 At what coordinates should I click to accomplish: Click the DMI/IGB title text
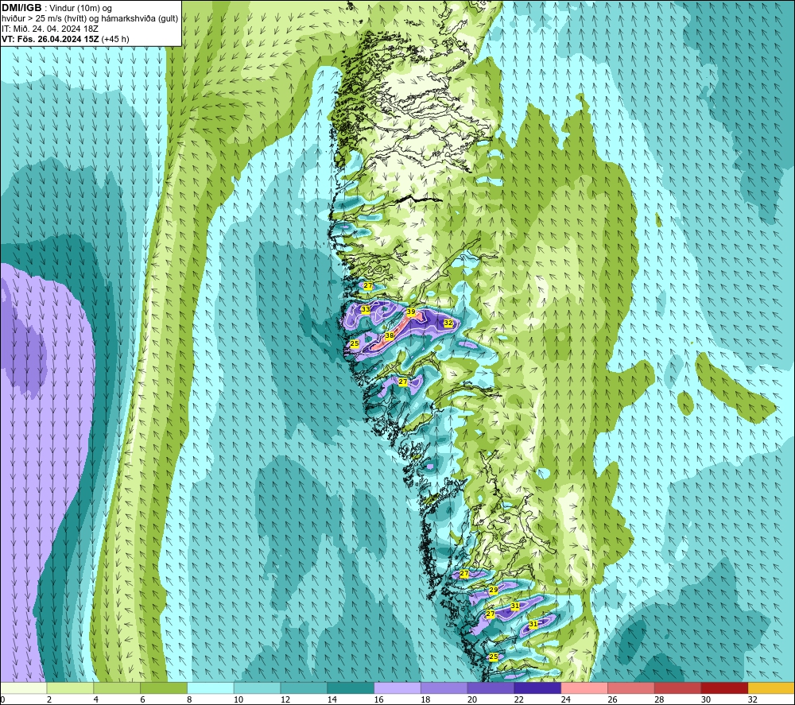21,8
